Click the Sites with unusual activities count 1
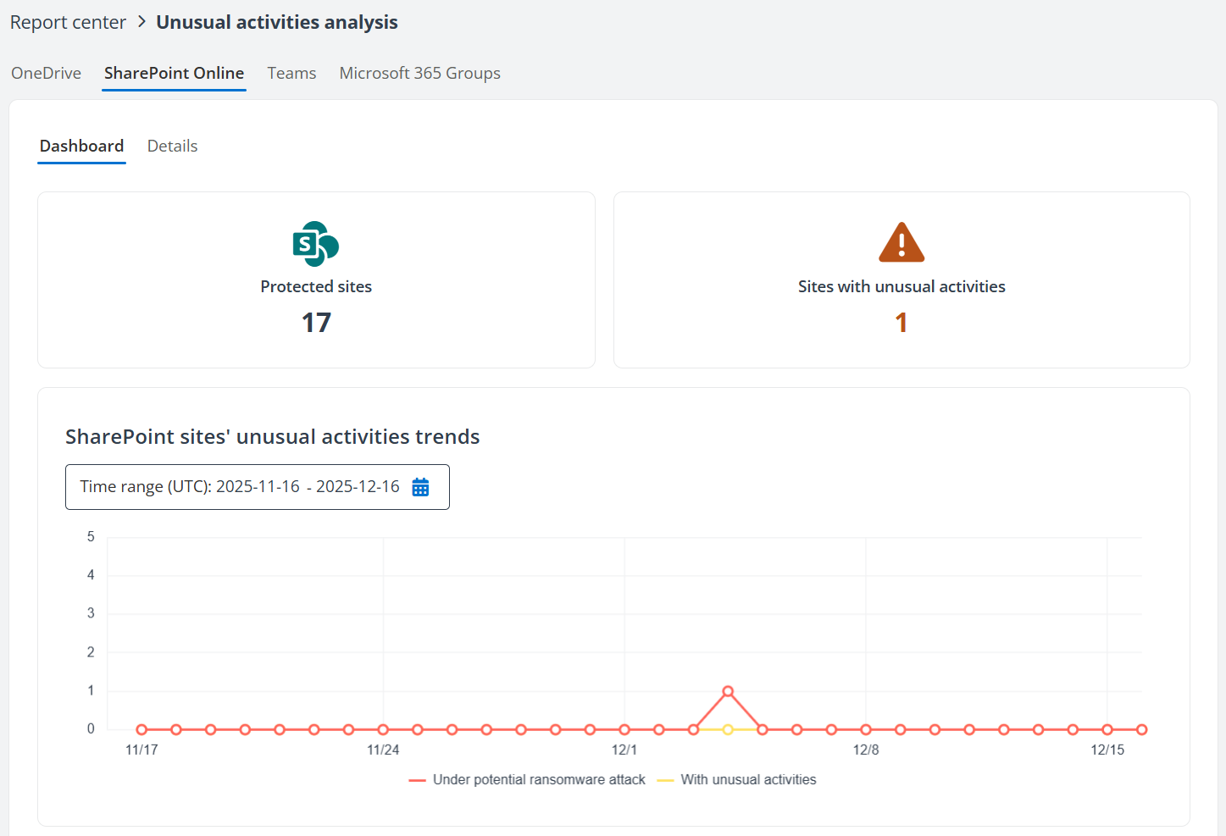Screen dimensions: 1226x836 [901, 323]
